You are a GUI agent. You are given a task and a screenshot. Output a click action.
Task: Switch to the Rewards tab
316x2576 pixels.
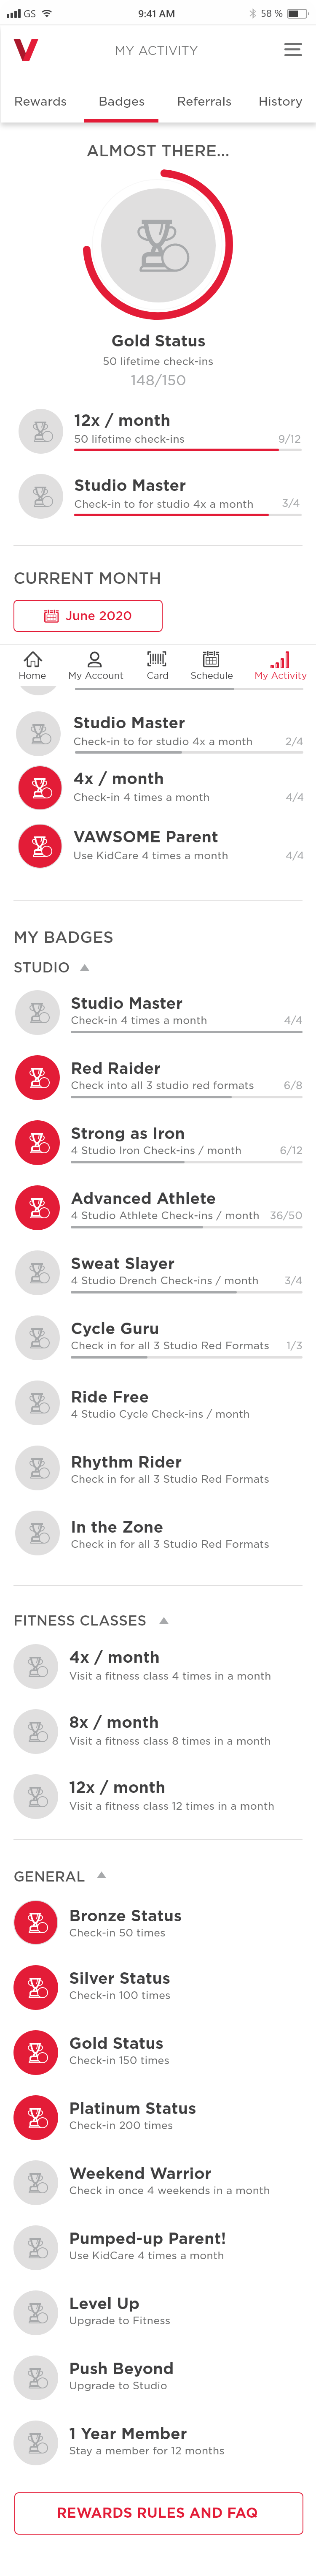click(40, 101)
